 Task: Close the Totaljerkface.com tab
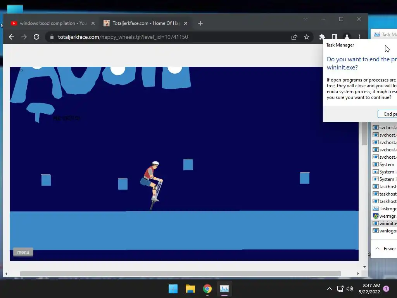pyautogui.click(x=186, y=23)
